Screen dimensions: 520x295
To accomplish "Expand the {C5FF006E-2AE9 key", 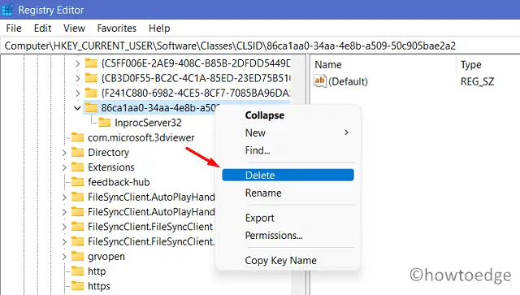I will 78,63.
